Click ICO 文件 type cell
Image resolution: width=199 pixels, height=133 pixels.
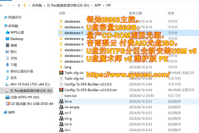(x=174, y=96)
